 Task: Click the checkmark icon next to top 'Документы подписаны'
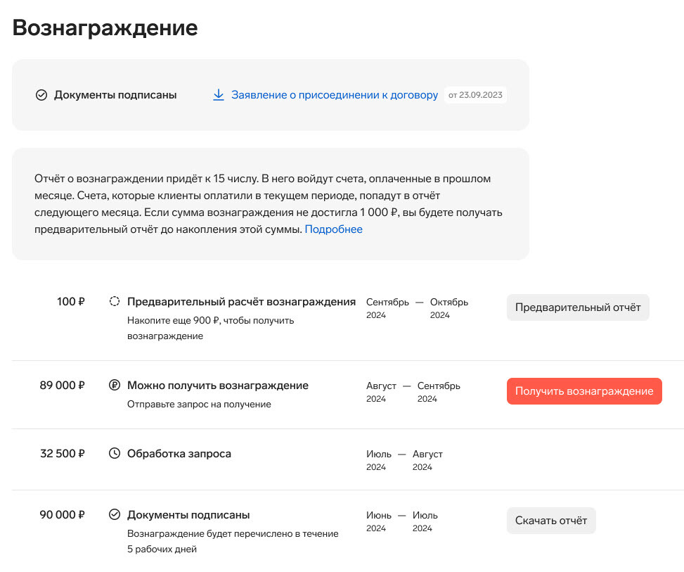tap(41, 95)
